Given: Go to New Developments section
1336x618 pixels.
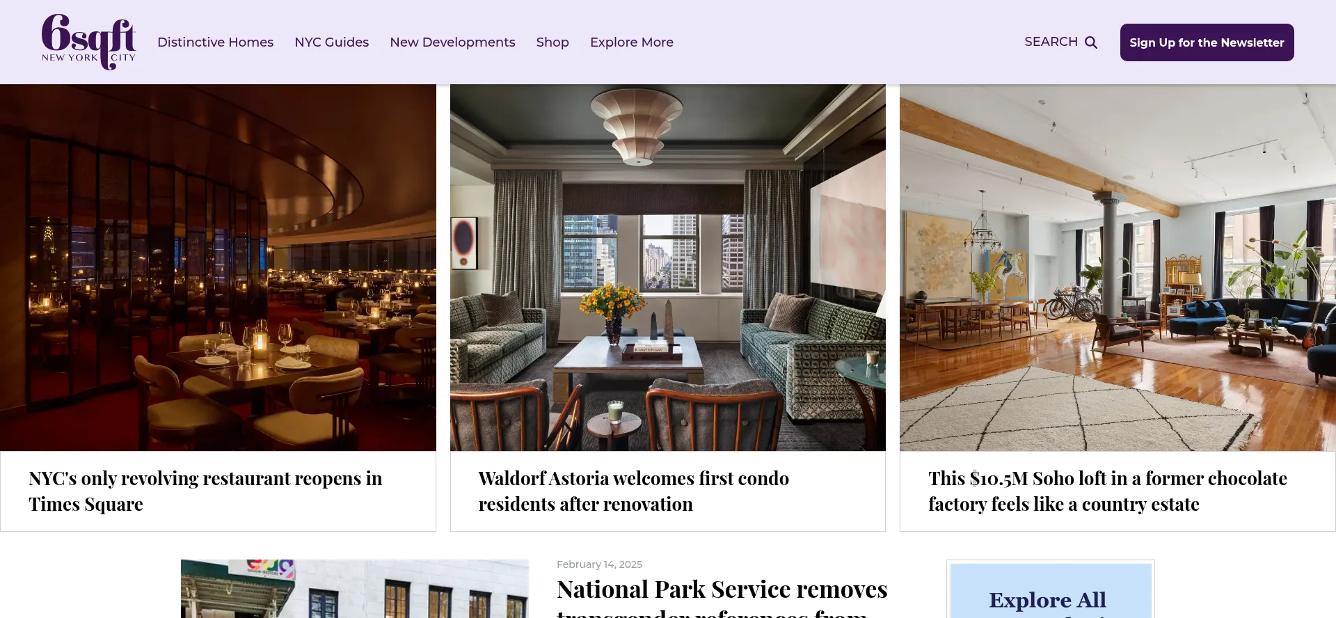Looking at the screenshot, I should coord(452,42).
